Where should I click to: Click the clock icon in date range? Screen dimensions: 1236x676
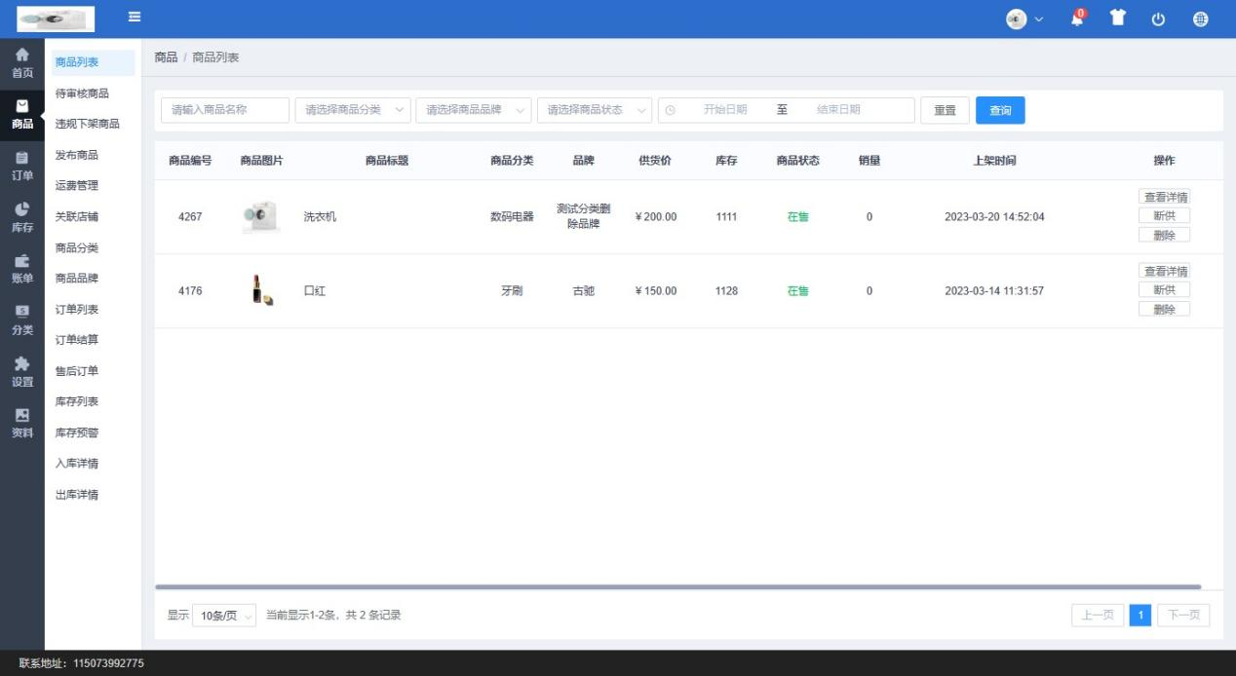point(670,110)
